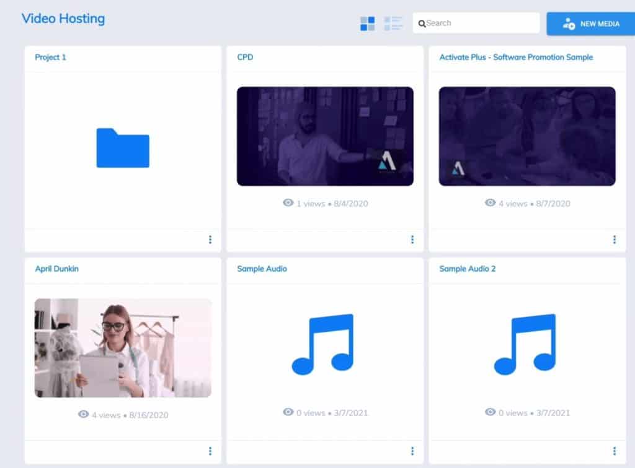Switch to list view layout
The height and width of the screenshot is (468, 635).
(x=393, y=24)
